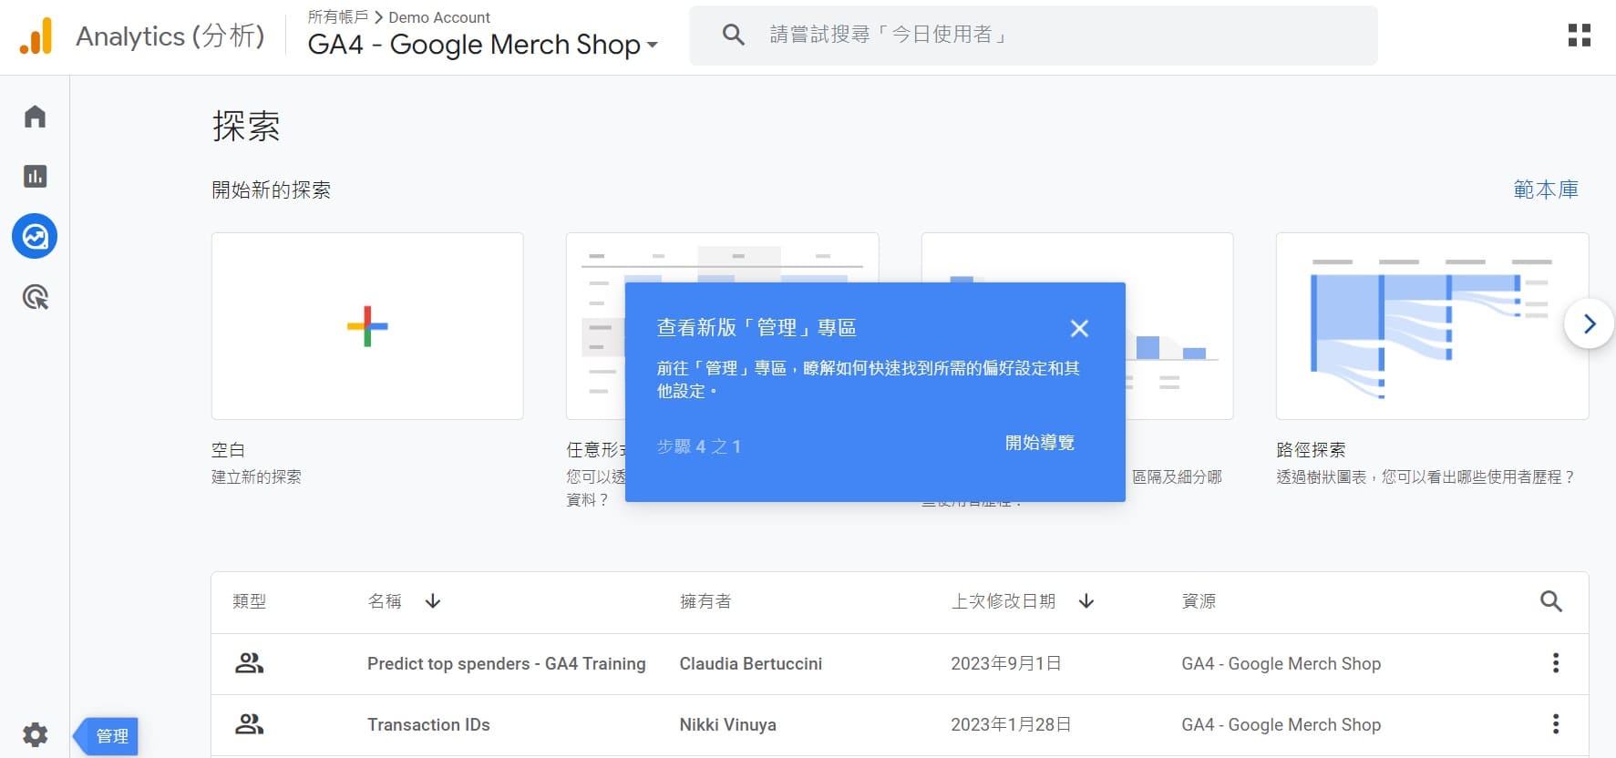Screen dimensions: 1616x758
Task: Open the 路徑探索 exploration template card
Action: tap(1432, 326)
